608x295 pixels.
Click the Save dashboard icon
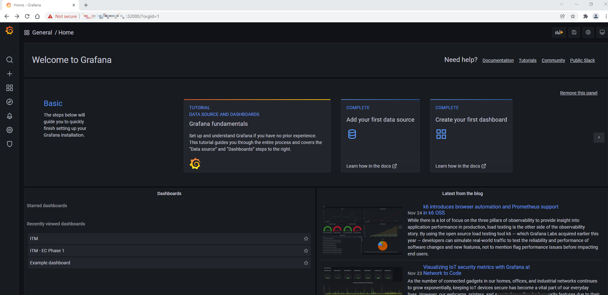pyautogui.click(x=574, y=32)
